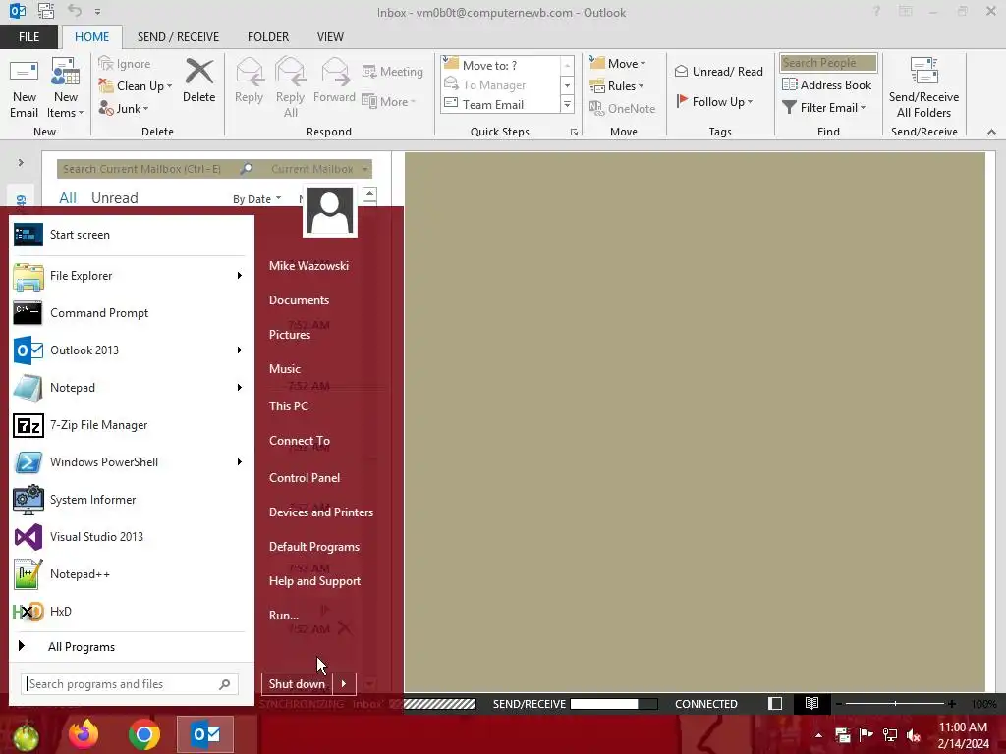Open the Quick Steps dialog launcher
The image size is (1006, 754).
pos(574,133)
